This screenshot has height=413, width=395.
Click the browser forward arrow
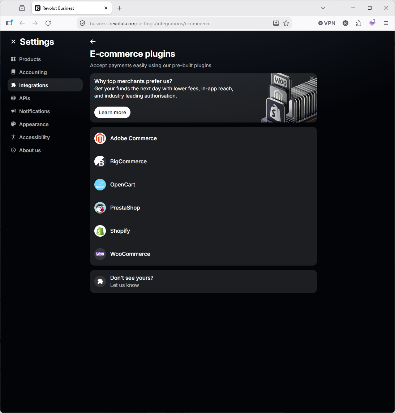35,23
